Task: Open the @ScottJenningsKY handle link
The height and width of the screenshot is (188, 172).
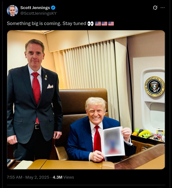Action: coord(38,13)
